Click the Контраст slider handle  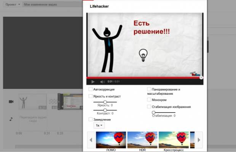105,110
